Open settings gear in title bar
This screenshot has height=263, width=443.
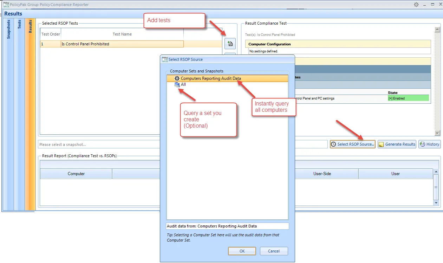[416, 5]
